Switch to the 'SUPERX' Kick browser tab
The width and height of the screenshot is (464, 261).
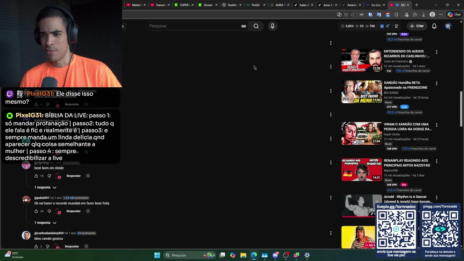coord(184,5)
